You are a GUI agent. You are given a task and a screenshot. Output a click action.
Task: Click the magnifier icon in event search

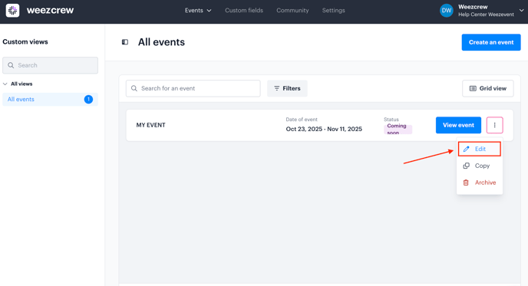(x=134, y=88)
